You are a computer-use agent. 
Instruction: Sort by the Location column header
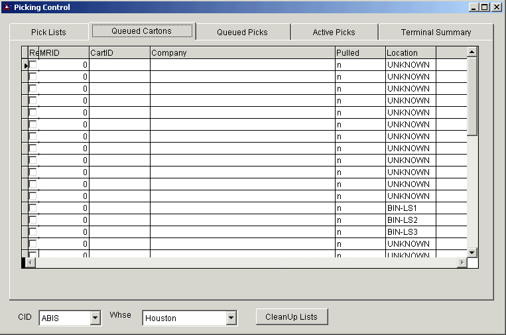click(x=411, y=52)
